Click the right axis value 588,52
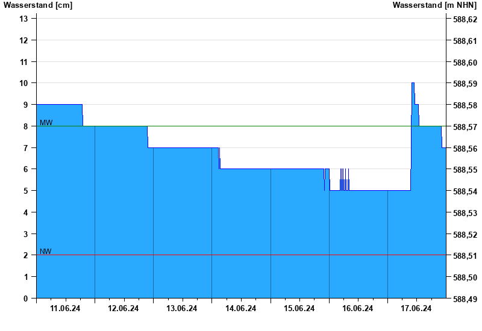 click(x=465, y=235)
